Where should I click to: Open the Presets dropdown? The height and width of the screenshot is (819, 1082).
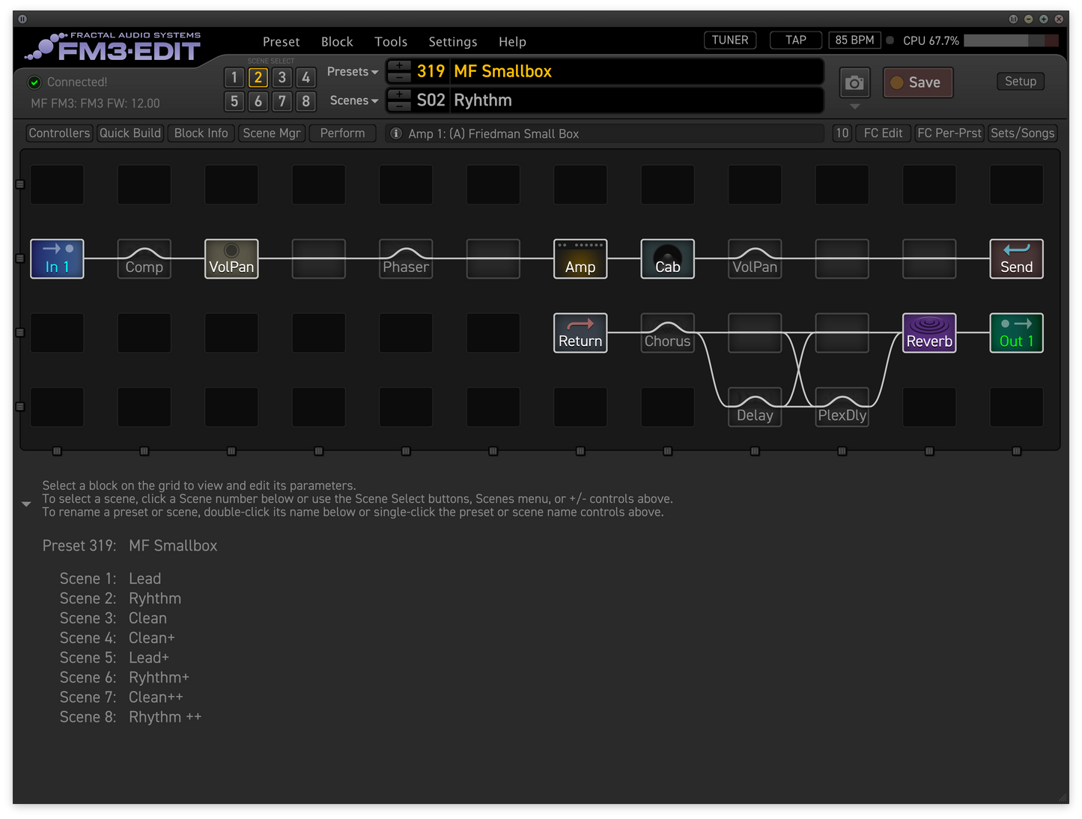[x=353, y=72]
